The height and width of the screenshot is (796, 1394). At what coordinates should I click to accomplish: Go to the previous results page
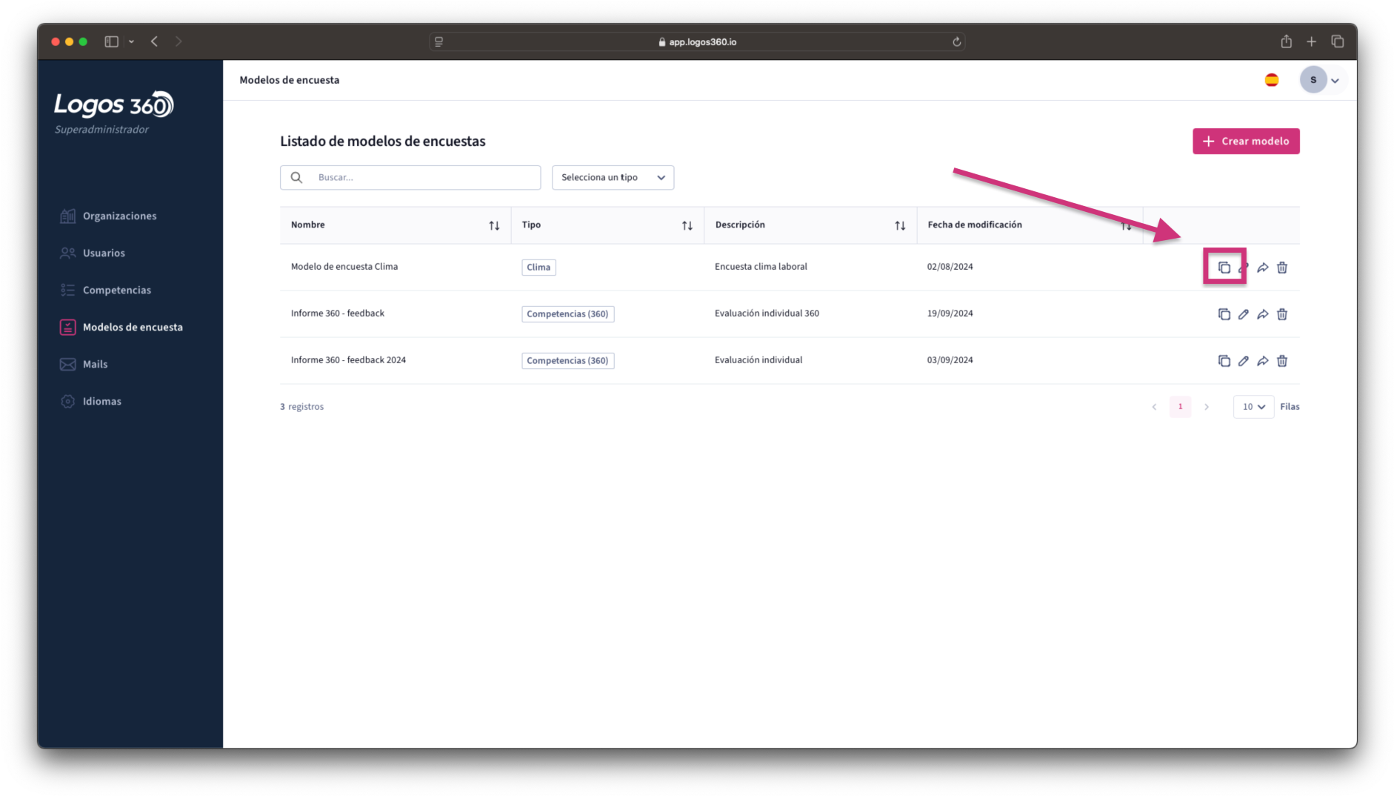pos(1154,406)
